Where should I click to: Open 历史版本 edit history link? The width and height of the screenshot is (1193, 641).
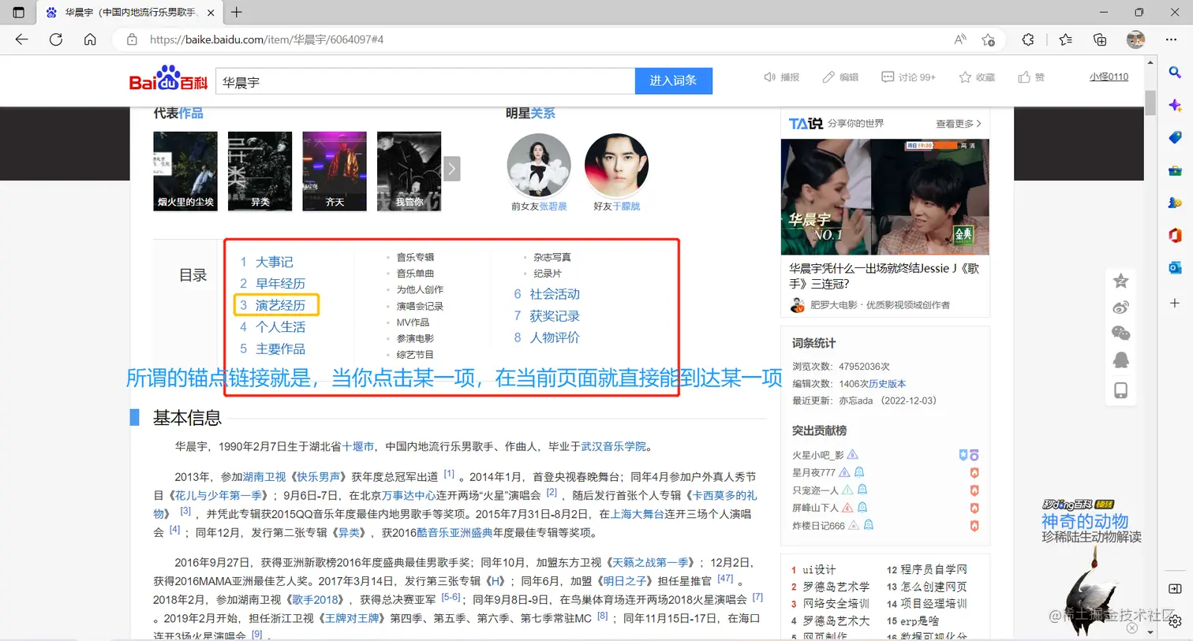(885, 384)
